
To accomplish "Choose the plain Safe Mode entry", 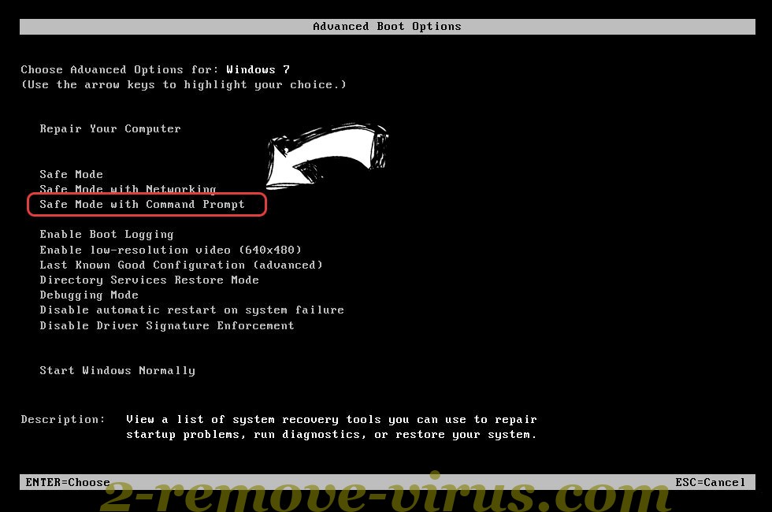I will pos(72,174).
